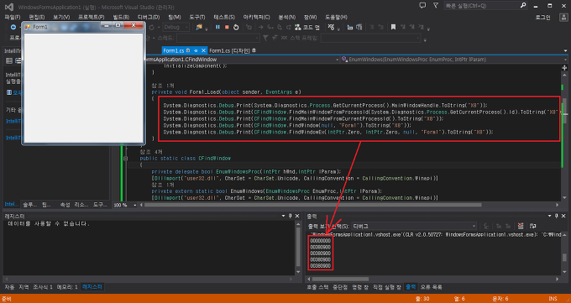The image size is (571, 303).
Task: Pin the output panel with pushpin icon
Action: [x=556, y=217]
